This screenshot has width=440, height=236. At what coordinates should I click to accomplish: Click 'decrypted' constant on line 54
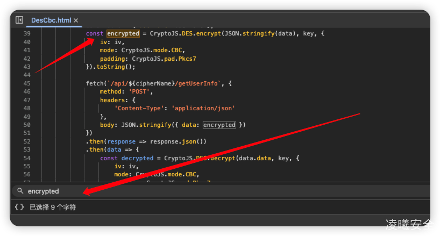tap(137, 158)
